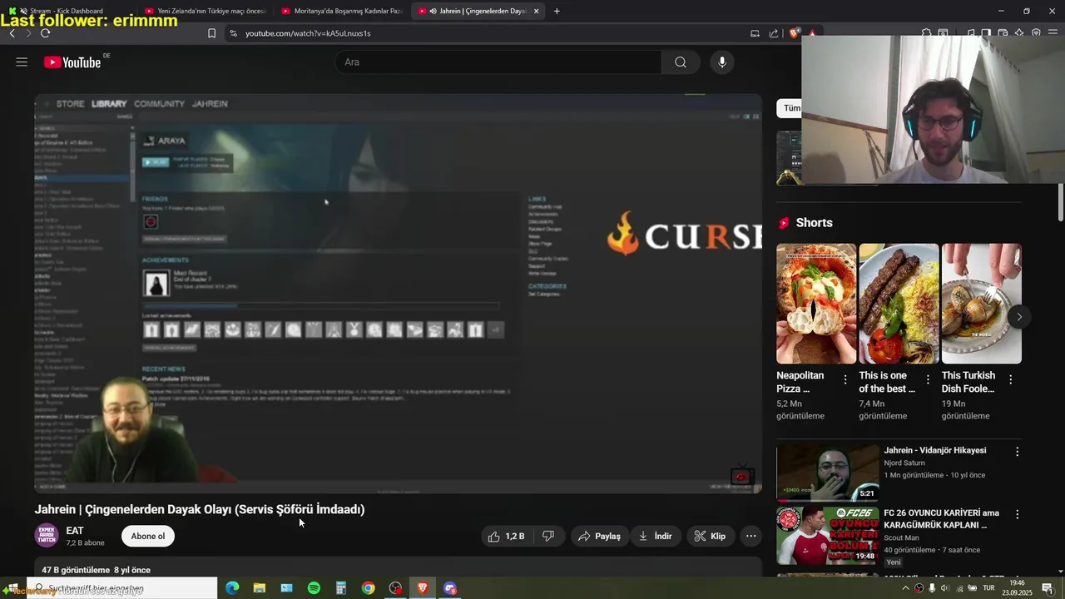The height and width of the screenshot is (599, 1065).
Task: Launch Calculator from the taskbar
Action: [340, 588]
